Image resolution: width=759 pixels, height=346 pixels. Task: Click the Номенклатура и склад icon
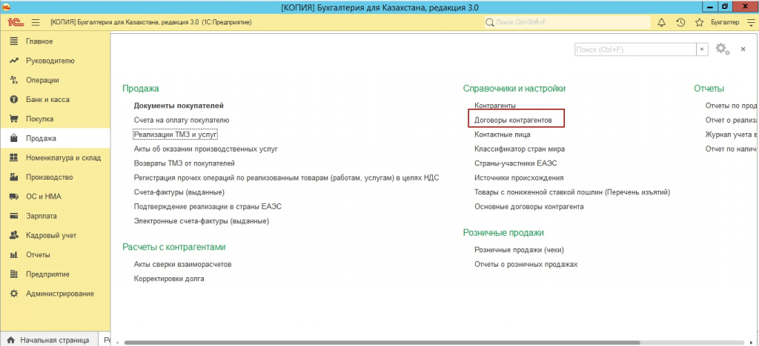coord(14,157)
